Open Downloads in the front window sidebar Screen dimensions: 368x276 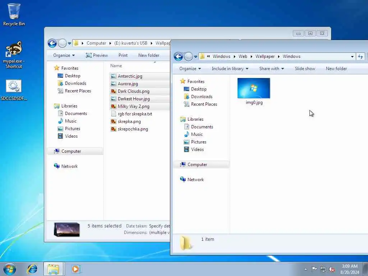(x=202, y=97)
